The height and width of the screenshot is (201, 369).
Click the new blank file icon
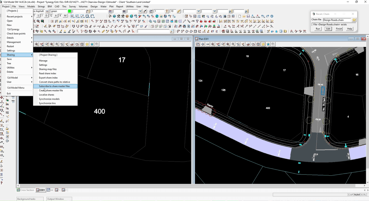(x=239, y=16)
